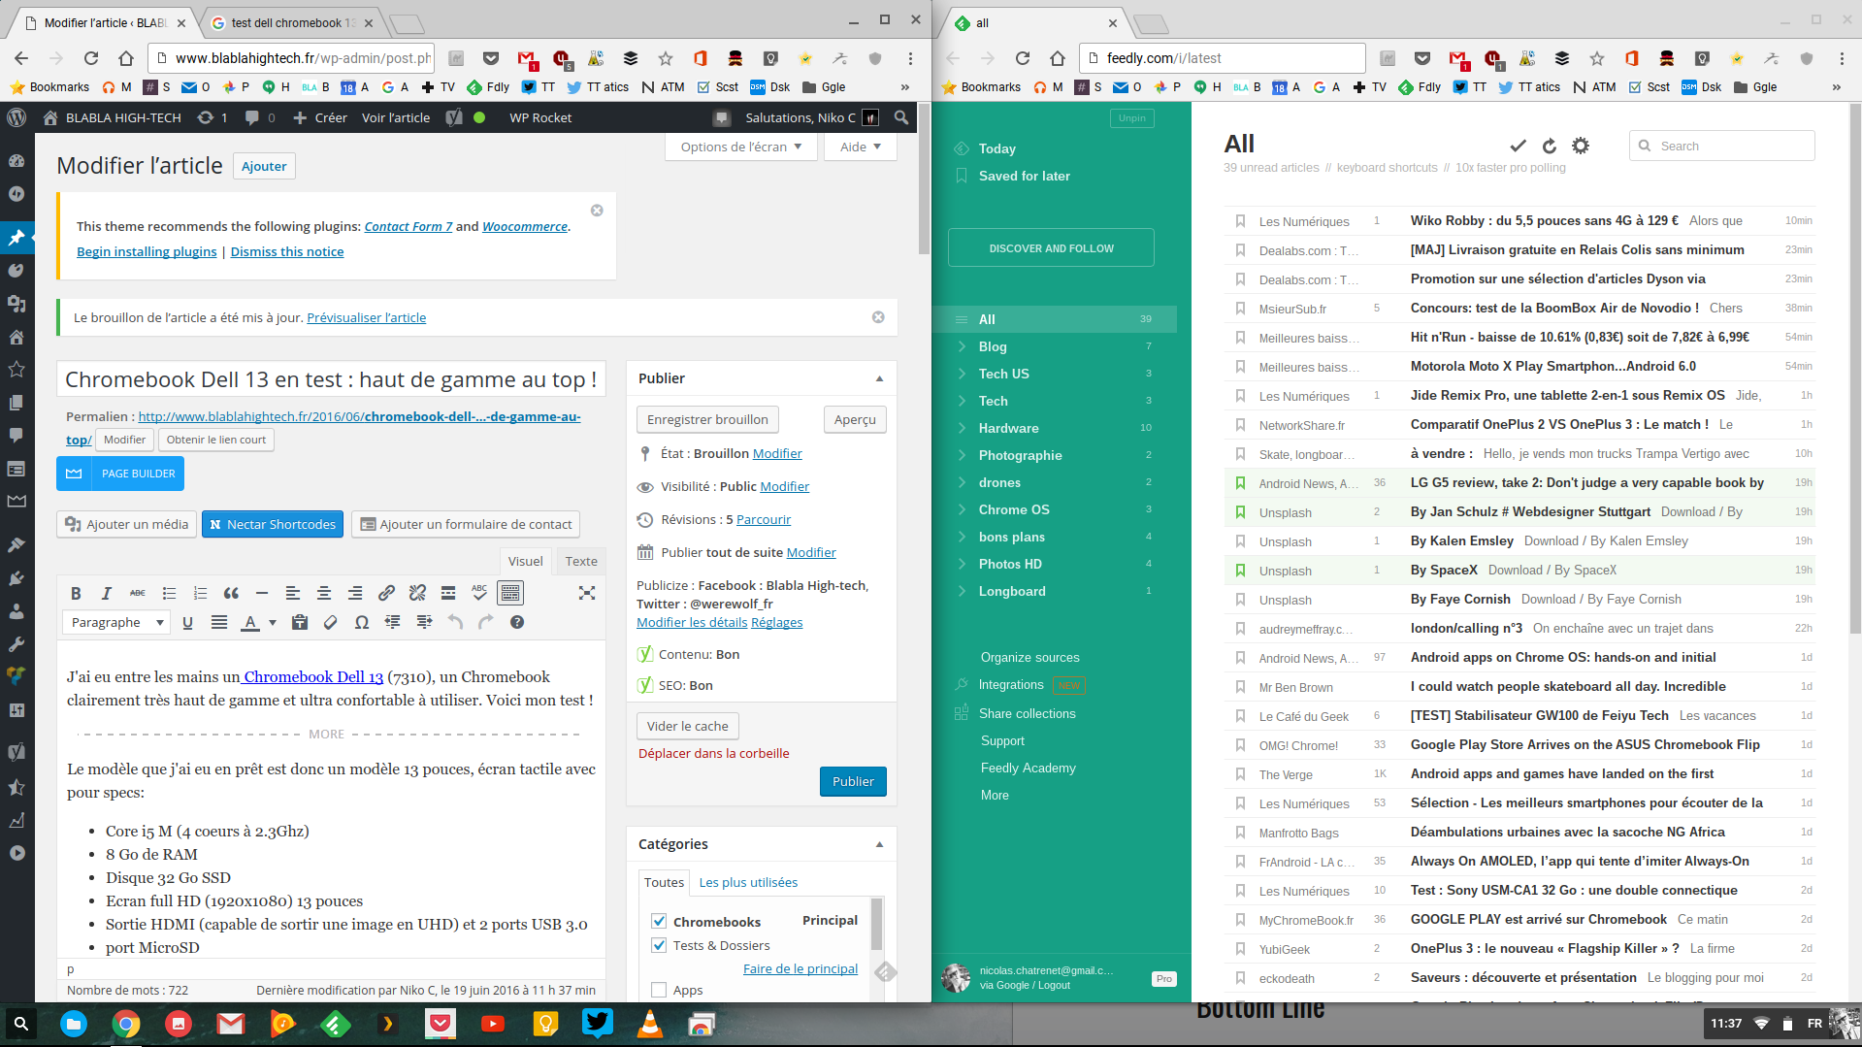Open Les plus utilisées categories tab
This screenshot has width=1862, height=1047.
(x=748, y=882)
